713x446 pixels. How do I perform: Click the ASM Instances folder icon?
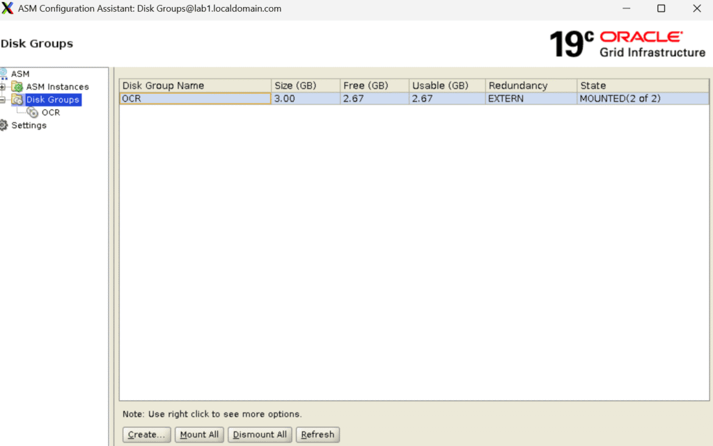click(x=17, y=86)
